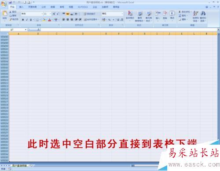Screen dimensions: 220x171
Task: Switch to the Formulas ribbon tab
Action: [x=44, y=7]
